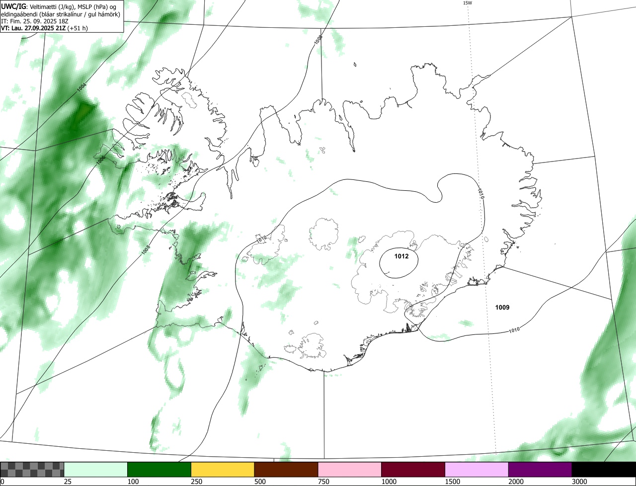Choose the lavender 1500–2000 legend swatch
Image resolution: width=636 pixels, height=486 pixels.
coord(477,470)
